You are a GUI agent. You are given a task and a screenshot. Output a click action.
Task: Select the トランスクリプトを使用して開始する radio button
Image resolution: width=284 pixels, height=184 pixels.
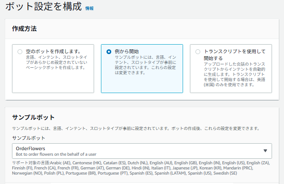pos(198,51)
